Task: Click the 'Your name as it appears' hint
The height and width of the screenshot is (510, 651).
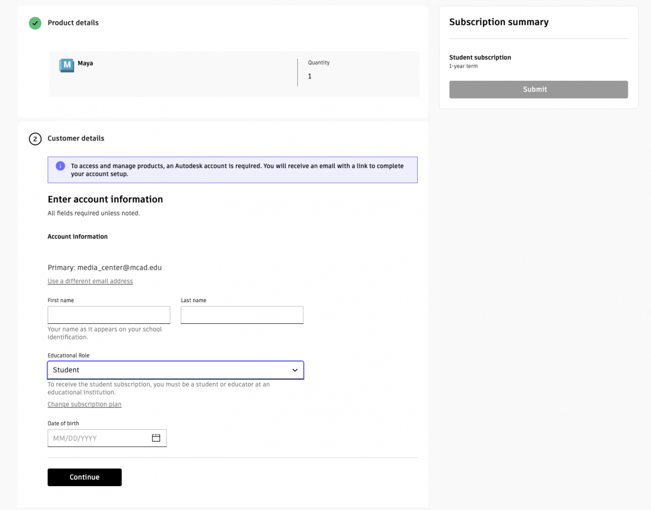Action: (105, 333)
